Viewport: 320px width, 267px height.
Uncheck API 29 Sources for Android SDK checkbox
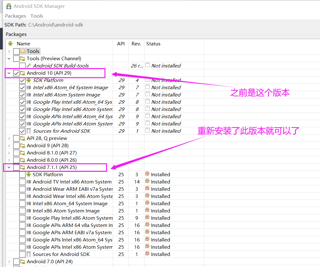[x=22, y=131]
